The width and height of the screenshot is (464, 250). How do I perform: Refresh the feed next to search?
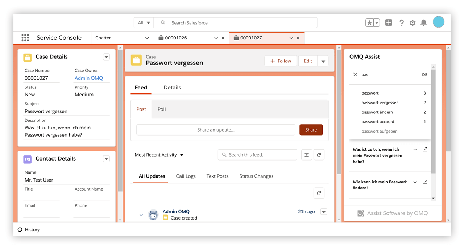click(x=319, y=155)
